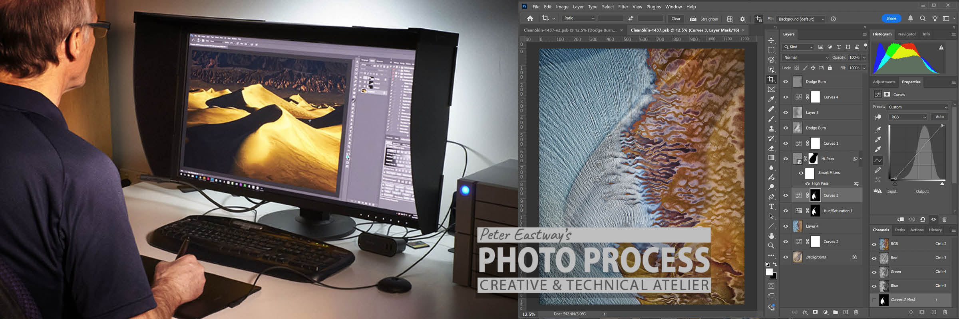
Task: Toggle visibility of the Blue channel
Action: [x=874, y=286]
